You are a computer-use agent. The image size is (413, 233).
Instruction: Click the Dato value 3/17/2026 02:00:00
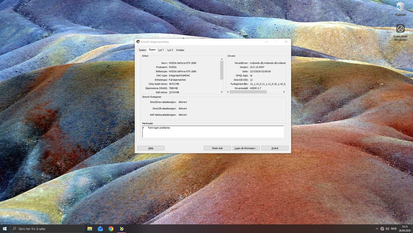pos(260,71)
